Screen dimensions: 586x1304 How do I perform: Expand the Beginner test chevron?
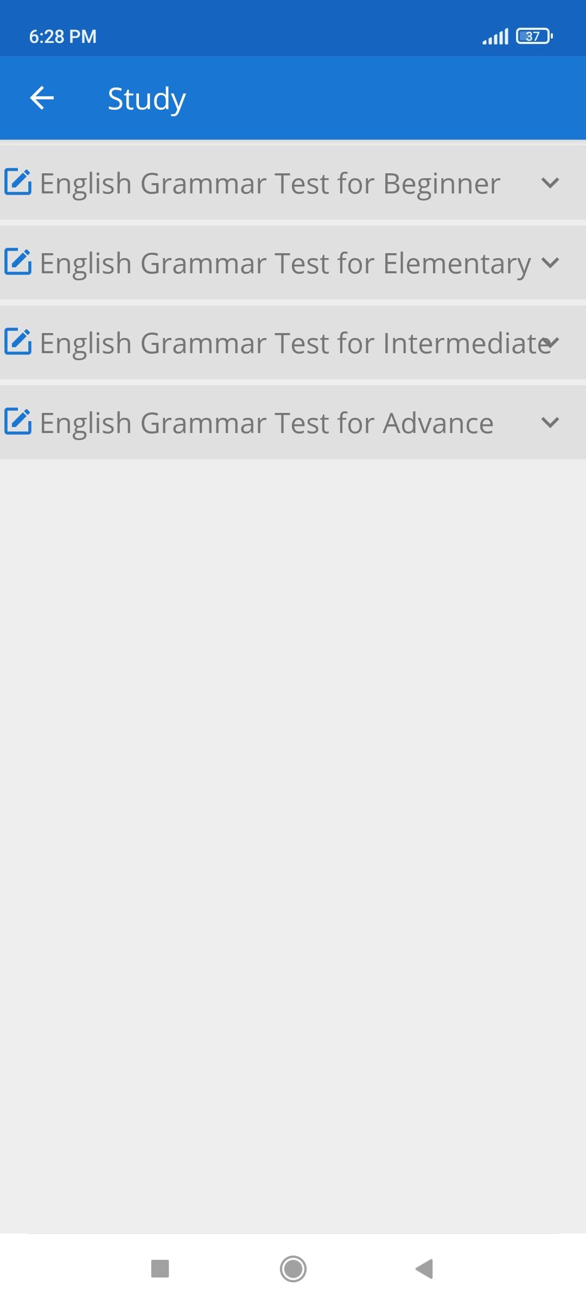(550, 183)
